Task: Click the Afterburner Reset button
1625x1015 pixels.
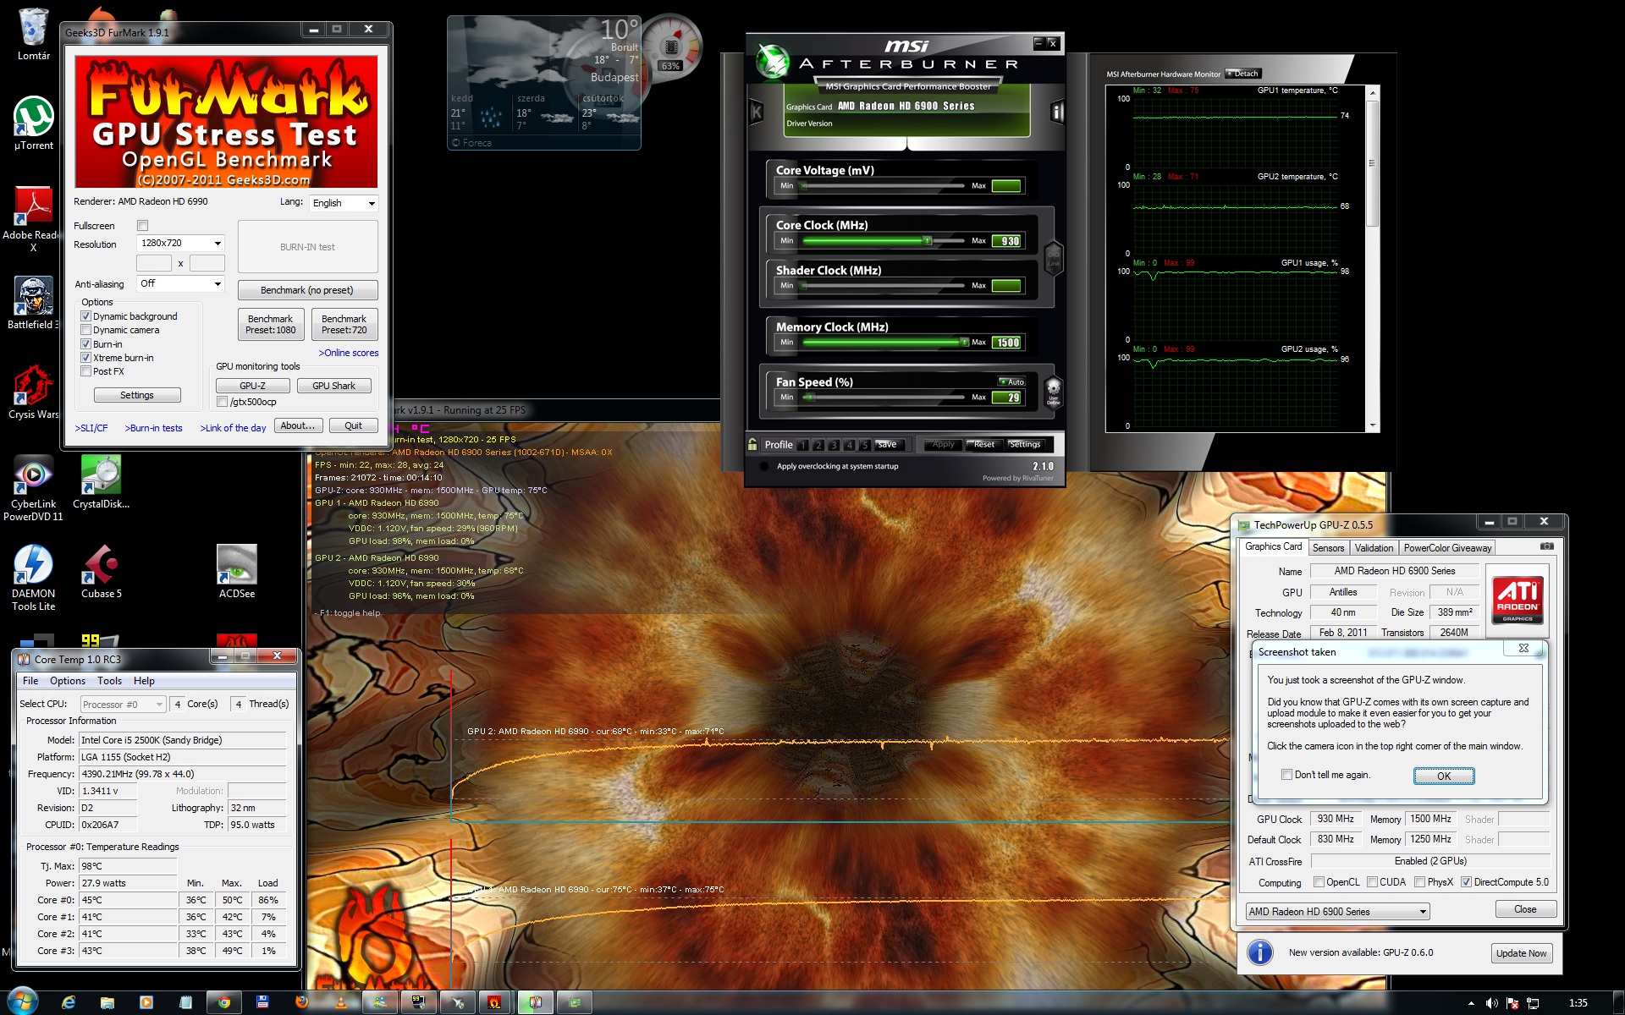Action: (x=983, y=444)
